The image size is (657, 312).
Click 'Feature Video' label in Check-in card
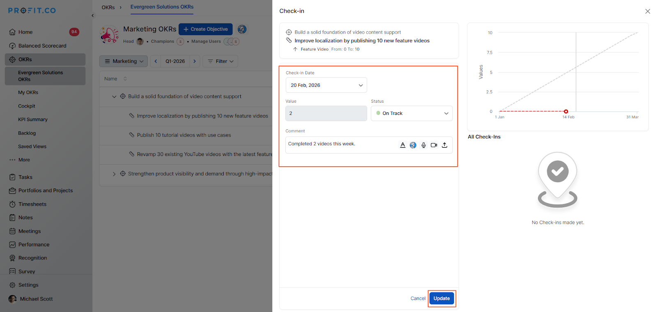point(315,49)
